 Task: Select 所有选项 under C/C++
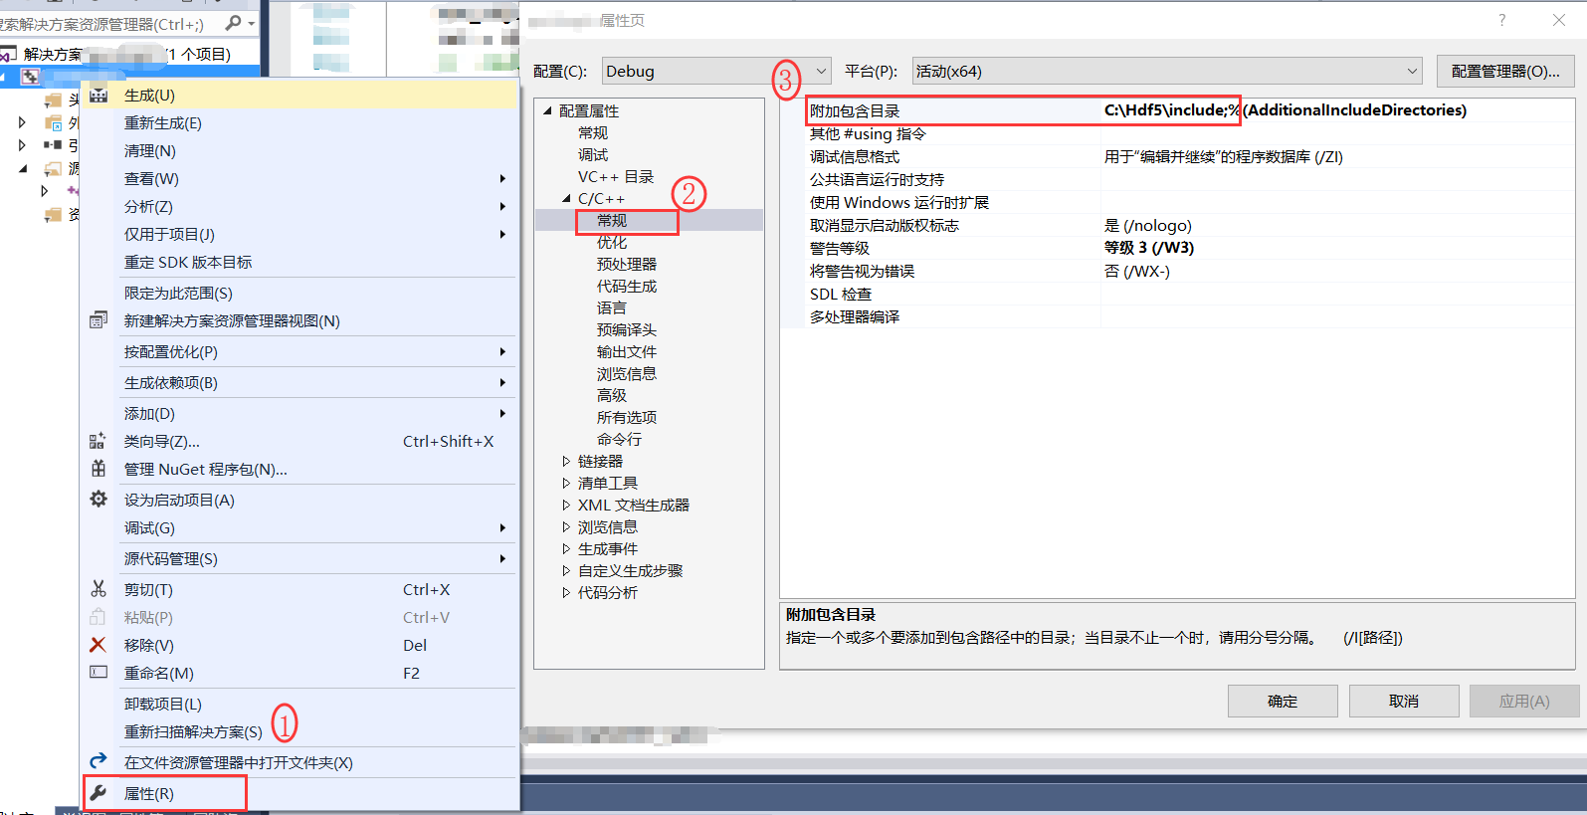pyautogui.click(x=627, y=417)
